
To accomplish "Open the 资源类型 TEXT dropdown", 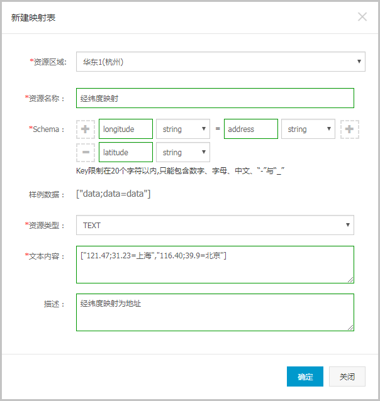I will tap(215, 225).
